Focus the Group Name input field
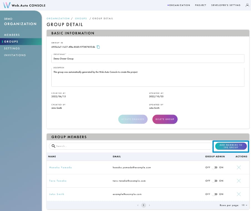Image resolution: width=251 pixels, height=211 pixels. pos(148,59)
